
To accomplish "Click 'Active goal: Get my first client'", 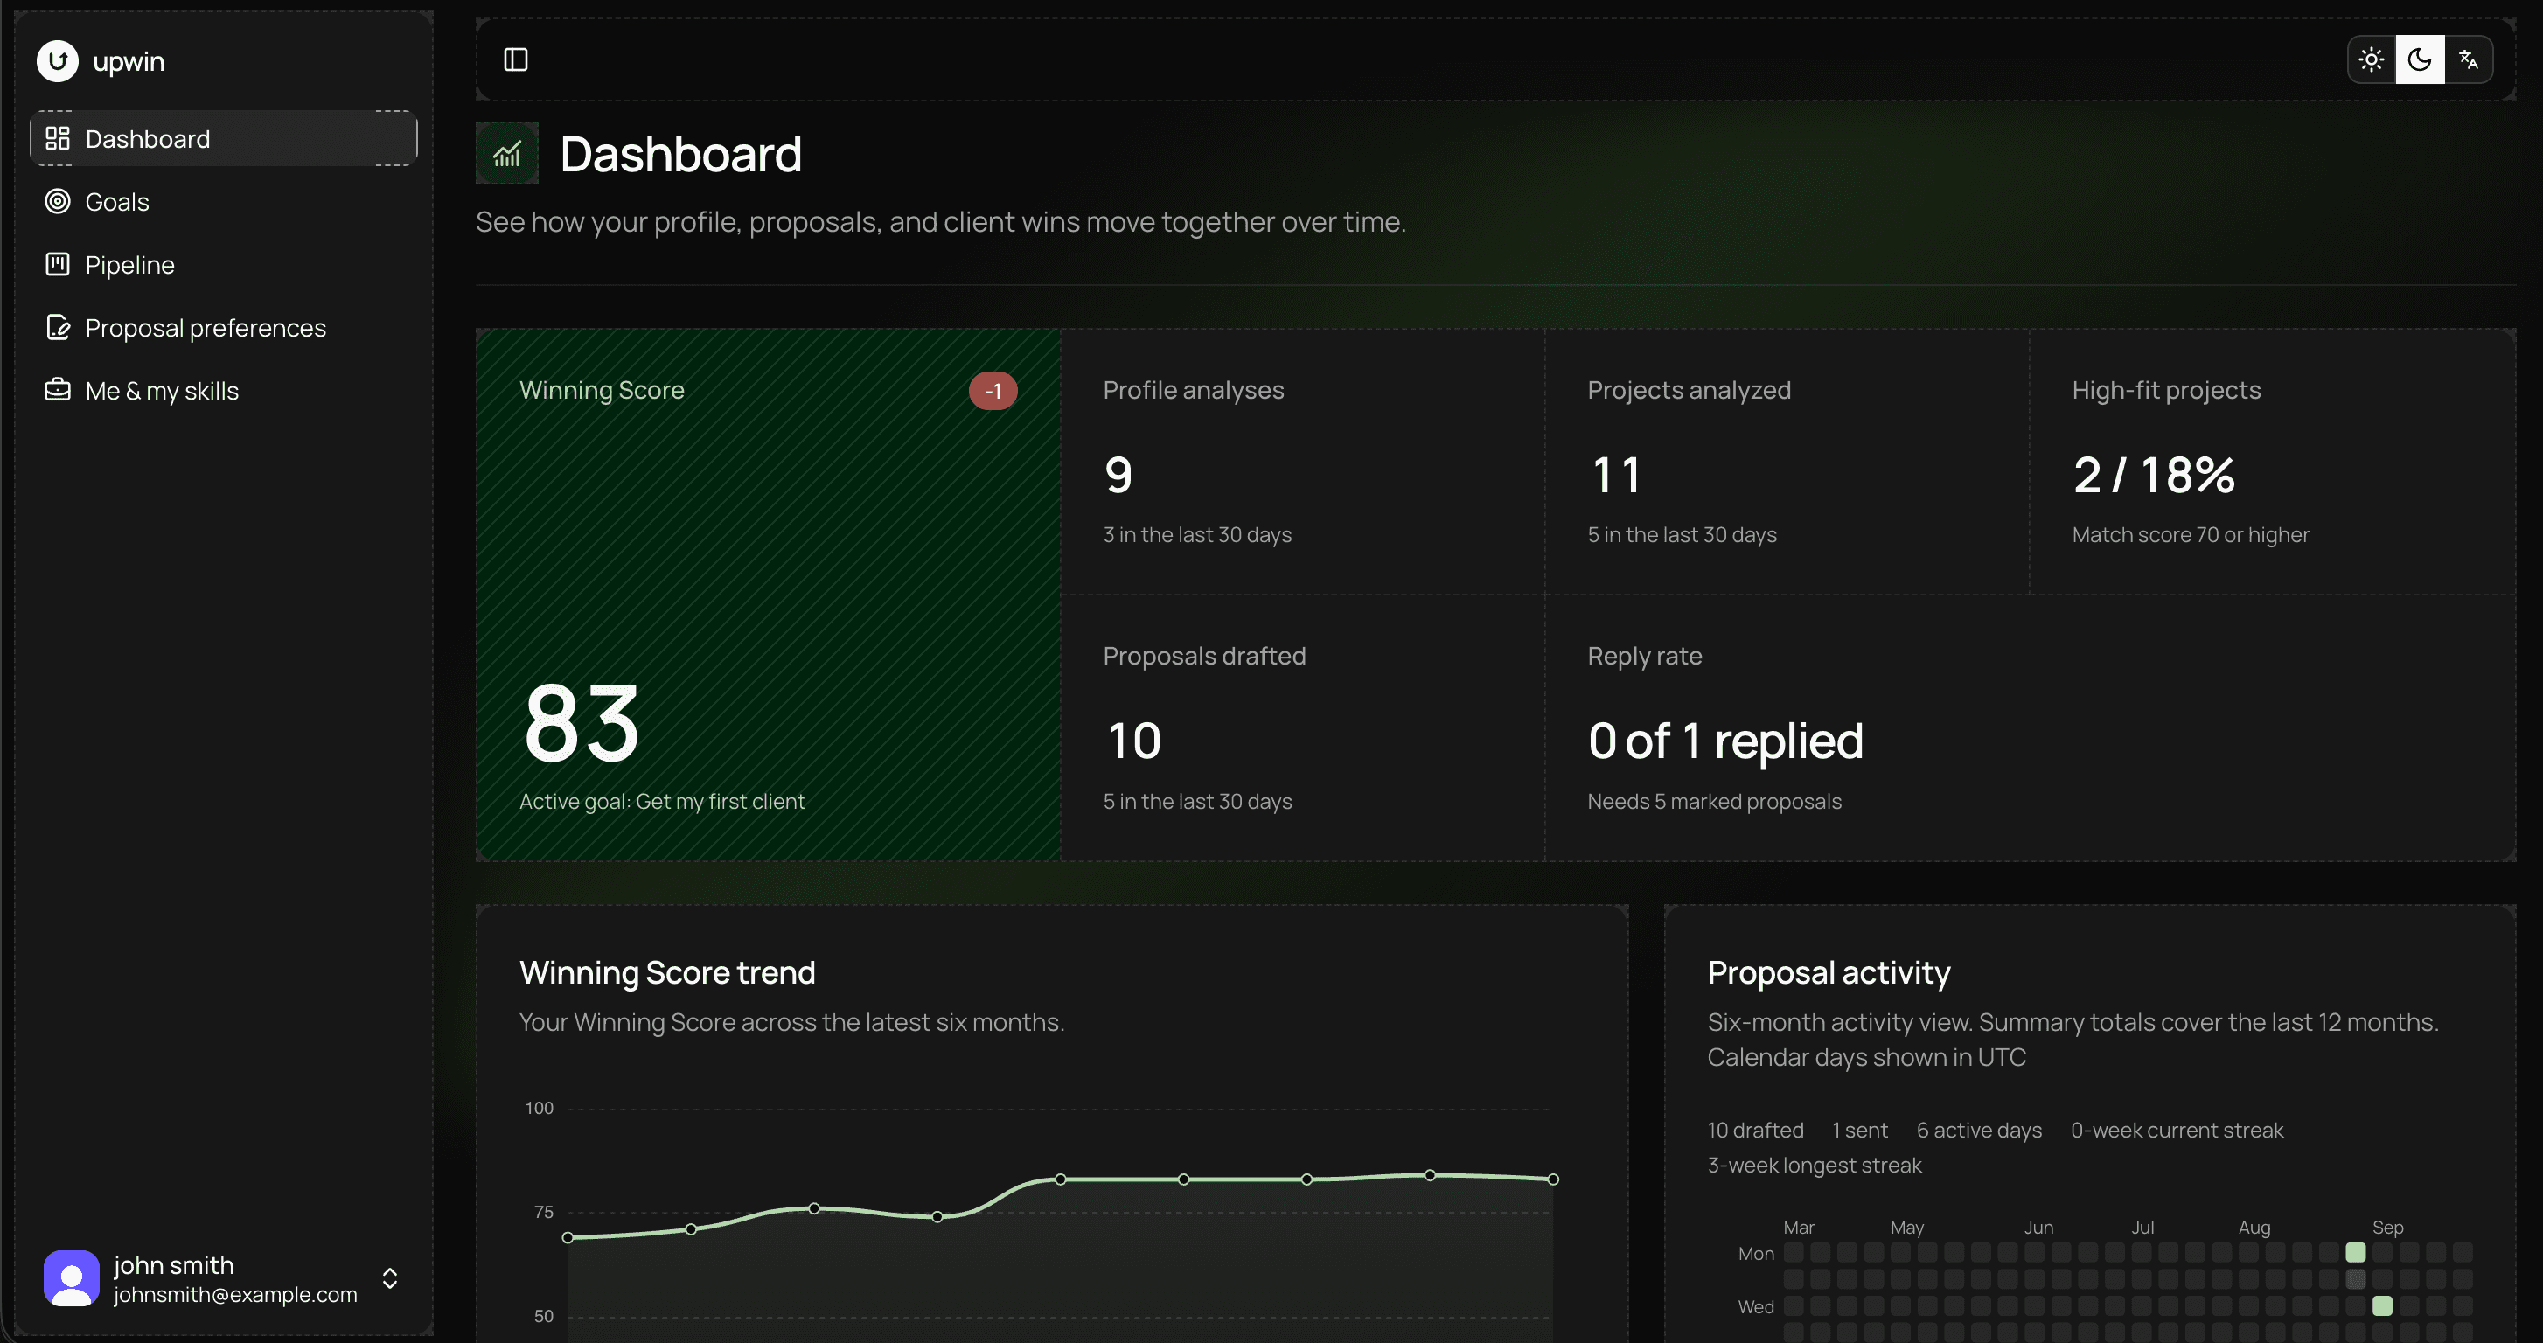I will 662,801.
